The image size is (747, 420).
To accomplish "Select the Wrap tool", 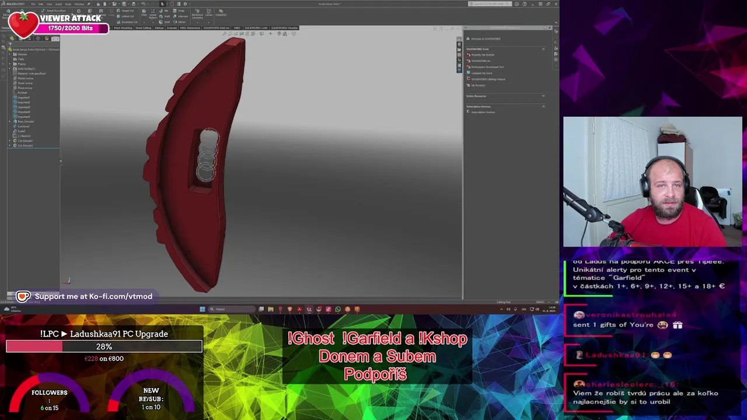I will pyautogui.click(x=178, y=10).
